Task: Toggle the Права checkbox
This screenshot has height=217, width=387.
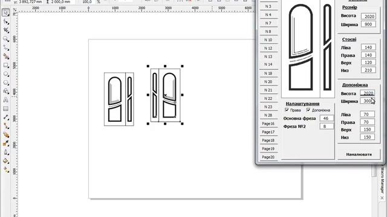Action: tap(287, 110)
